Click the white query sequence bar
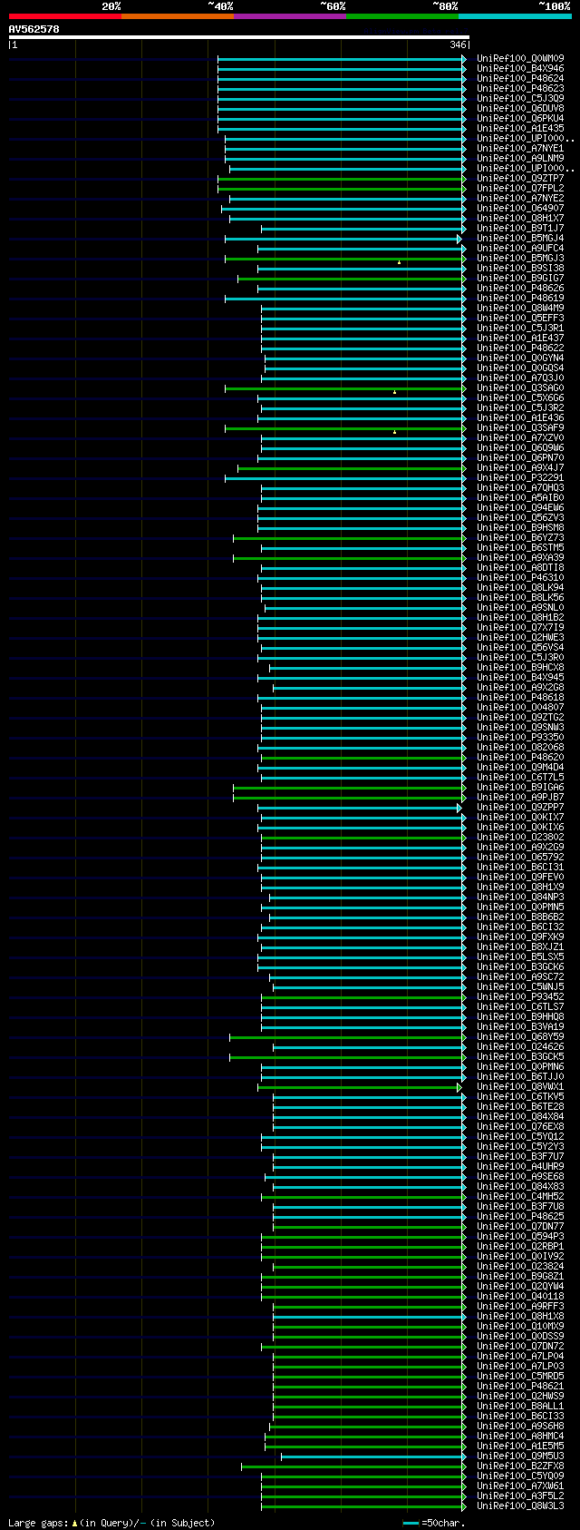This screenshot has width=580, height=1530. click(x=238, y=37)
